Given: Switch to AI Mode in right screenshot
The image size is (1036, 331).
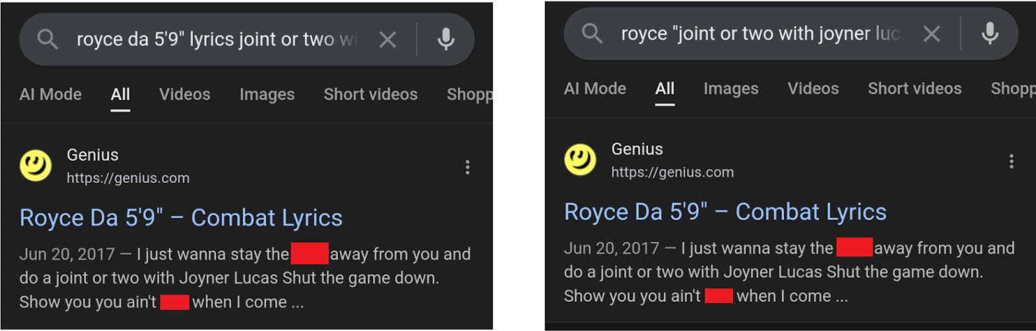Looking at the screenshot, I should click(595, 89).
